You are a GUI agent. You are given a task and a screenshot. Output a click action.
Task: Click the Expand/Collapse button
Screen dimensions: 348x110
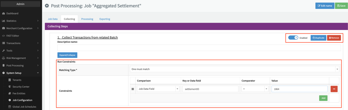tap(67, 55)
